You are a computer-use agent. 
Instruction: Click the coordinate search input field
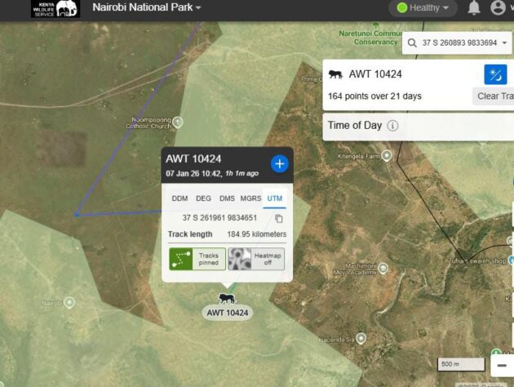tap(459, 42)
